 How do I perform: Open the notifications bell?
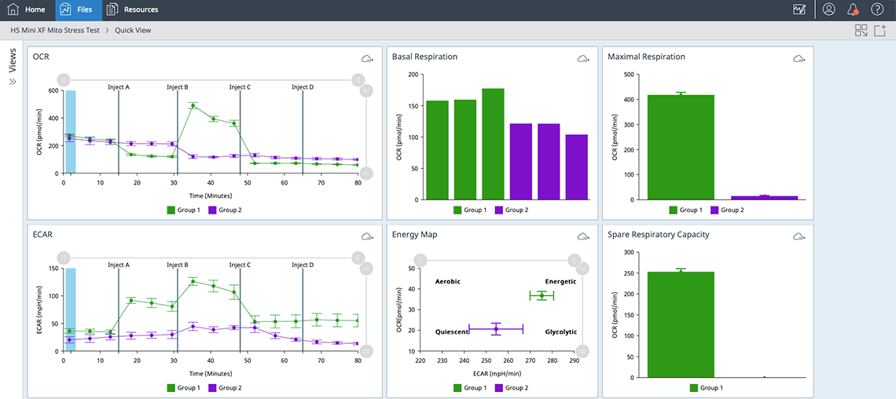[853, 9]
